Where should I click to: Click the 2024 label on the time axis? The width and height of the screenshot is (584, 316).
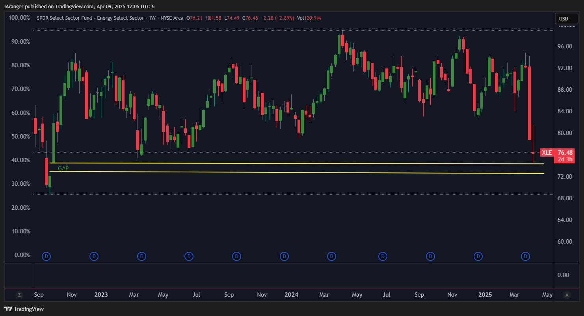[x=291, y=295]
